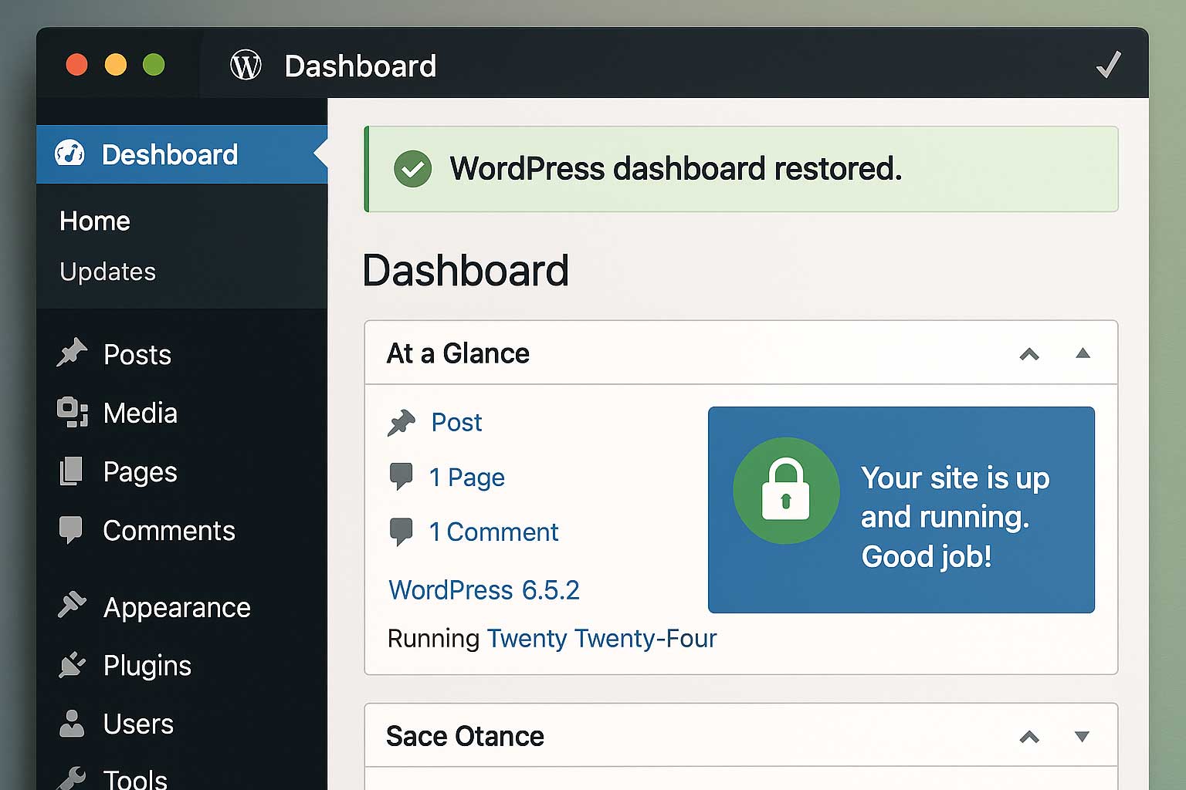Collapse the At a Glance widget
The height and width of the screenshot is (790, 1186).
(x=1083, y=353)
